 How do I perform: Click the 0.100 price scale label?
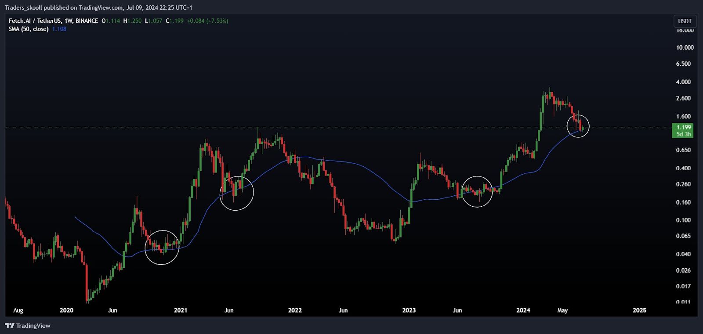click(683, 220)
